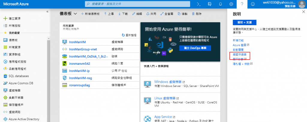The image size is (307, 122).
Task: Click 共用 to share the dashboard
Action: (x=151, y=14)
